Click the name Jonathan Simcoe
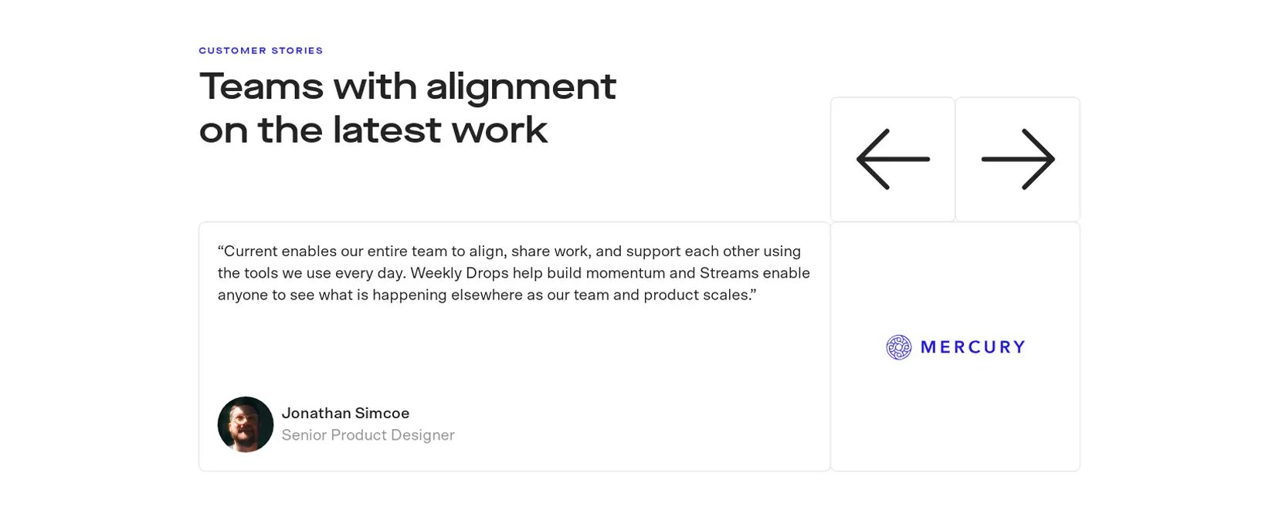 point(345,414)
